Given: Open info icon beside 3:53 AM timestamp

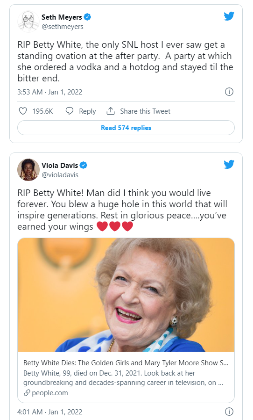Looking at the screenshot, I should pos(229,92).
